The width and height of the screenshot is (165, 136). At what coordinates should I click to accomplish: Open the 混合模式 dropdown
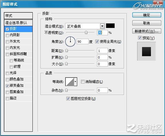point(102,26)
